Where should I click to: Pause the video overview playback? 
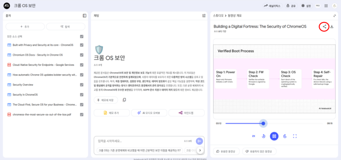pos(274,136)
